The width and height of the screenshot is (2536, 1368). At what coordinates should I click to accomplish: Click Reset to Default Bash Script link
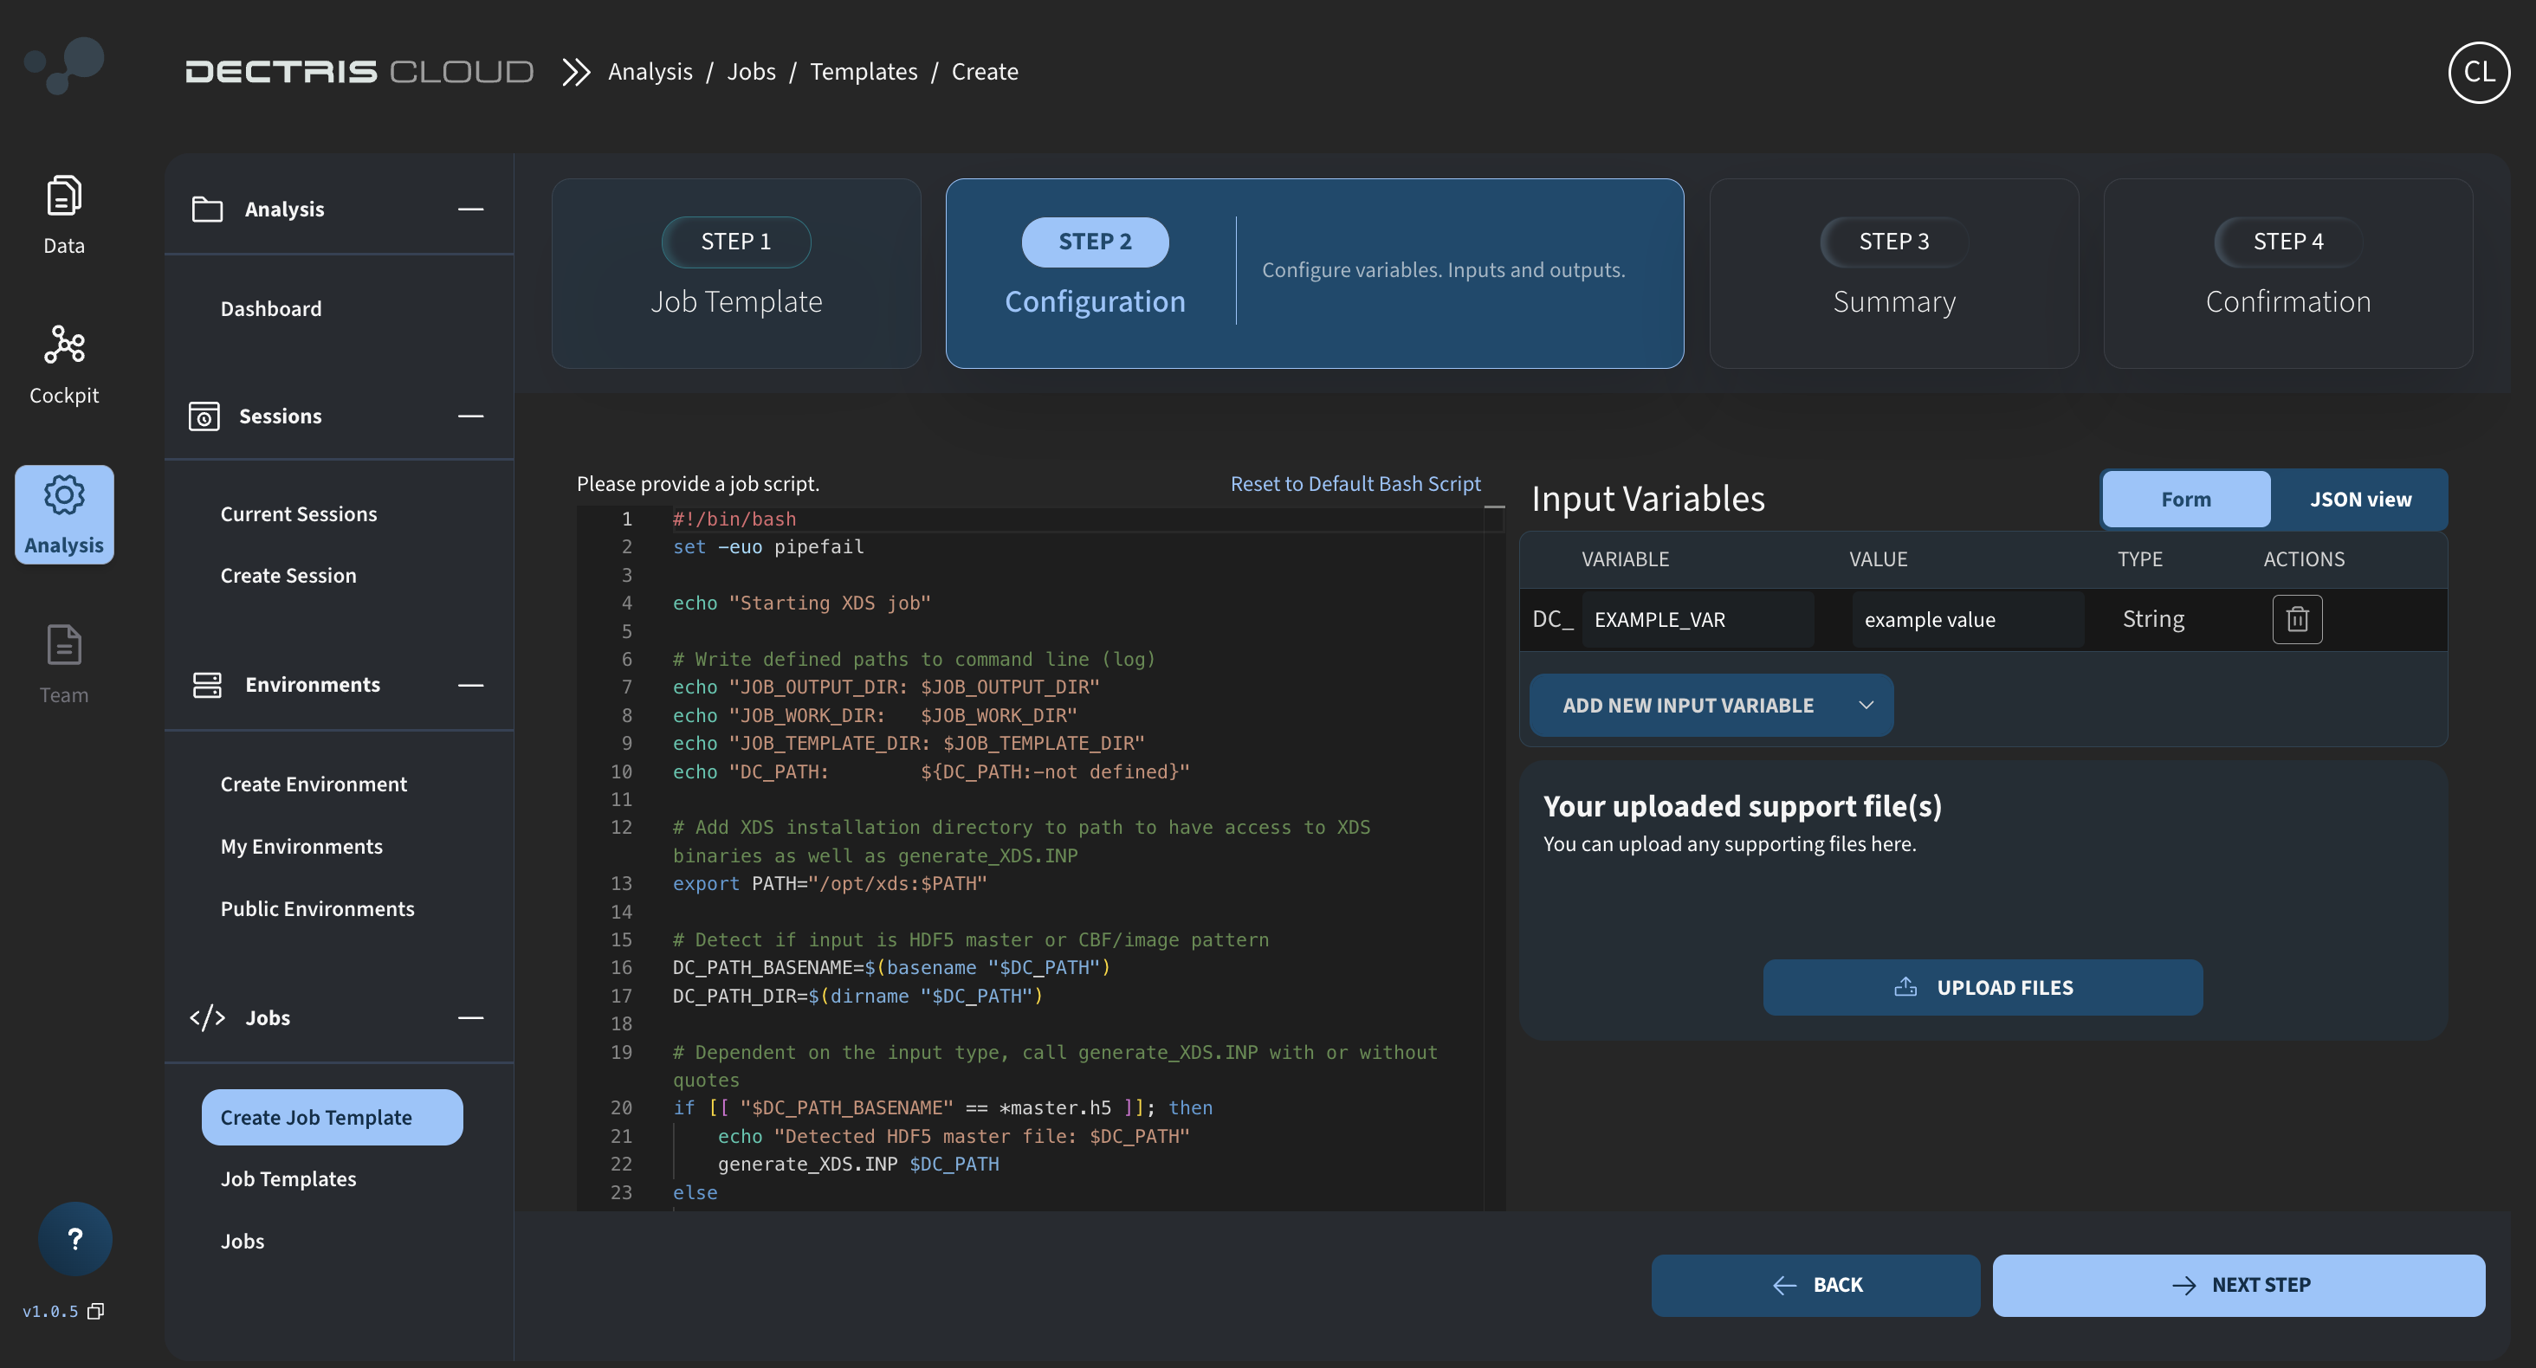1355,483
